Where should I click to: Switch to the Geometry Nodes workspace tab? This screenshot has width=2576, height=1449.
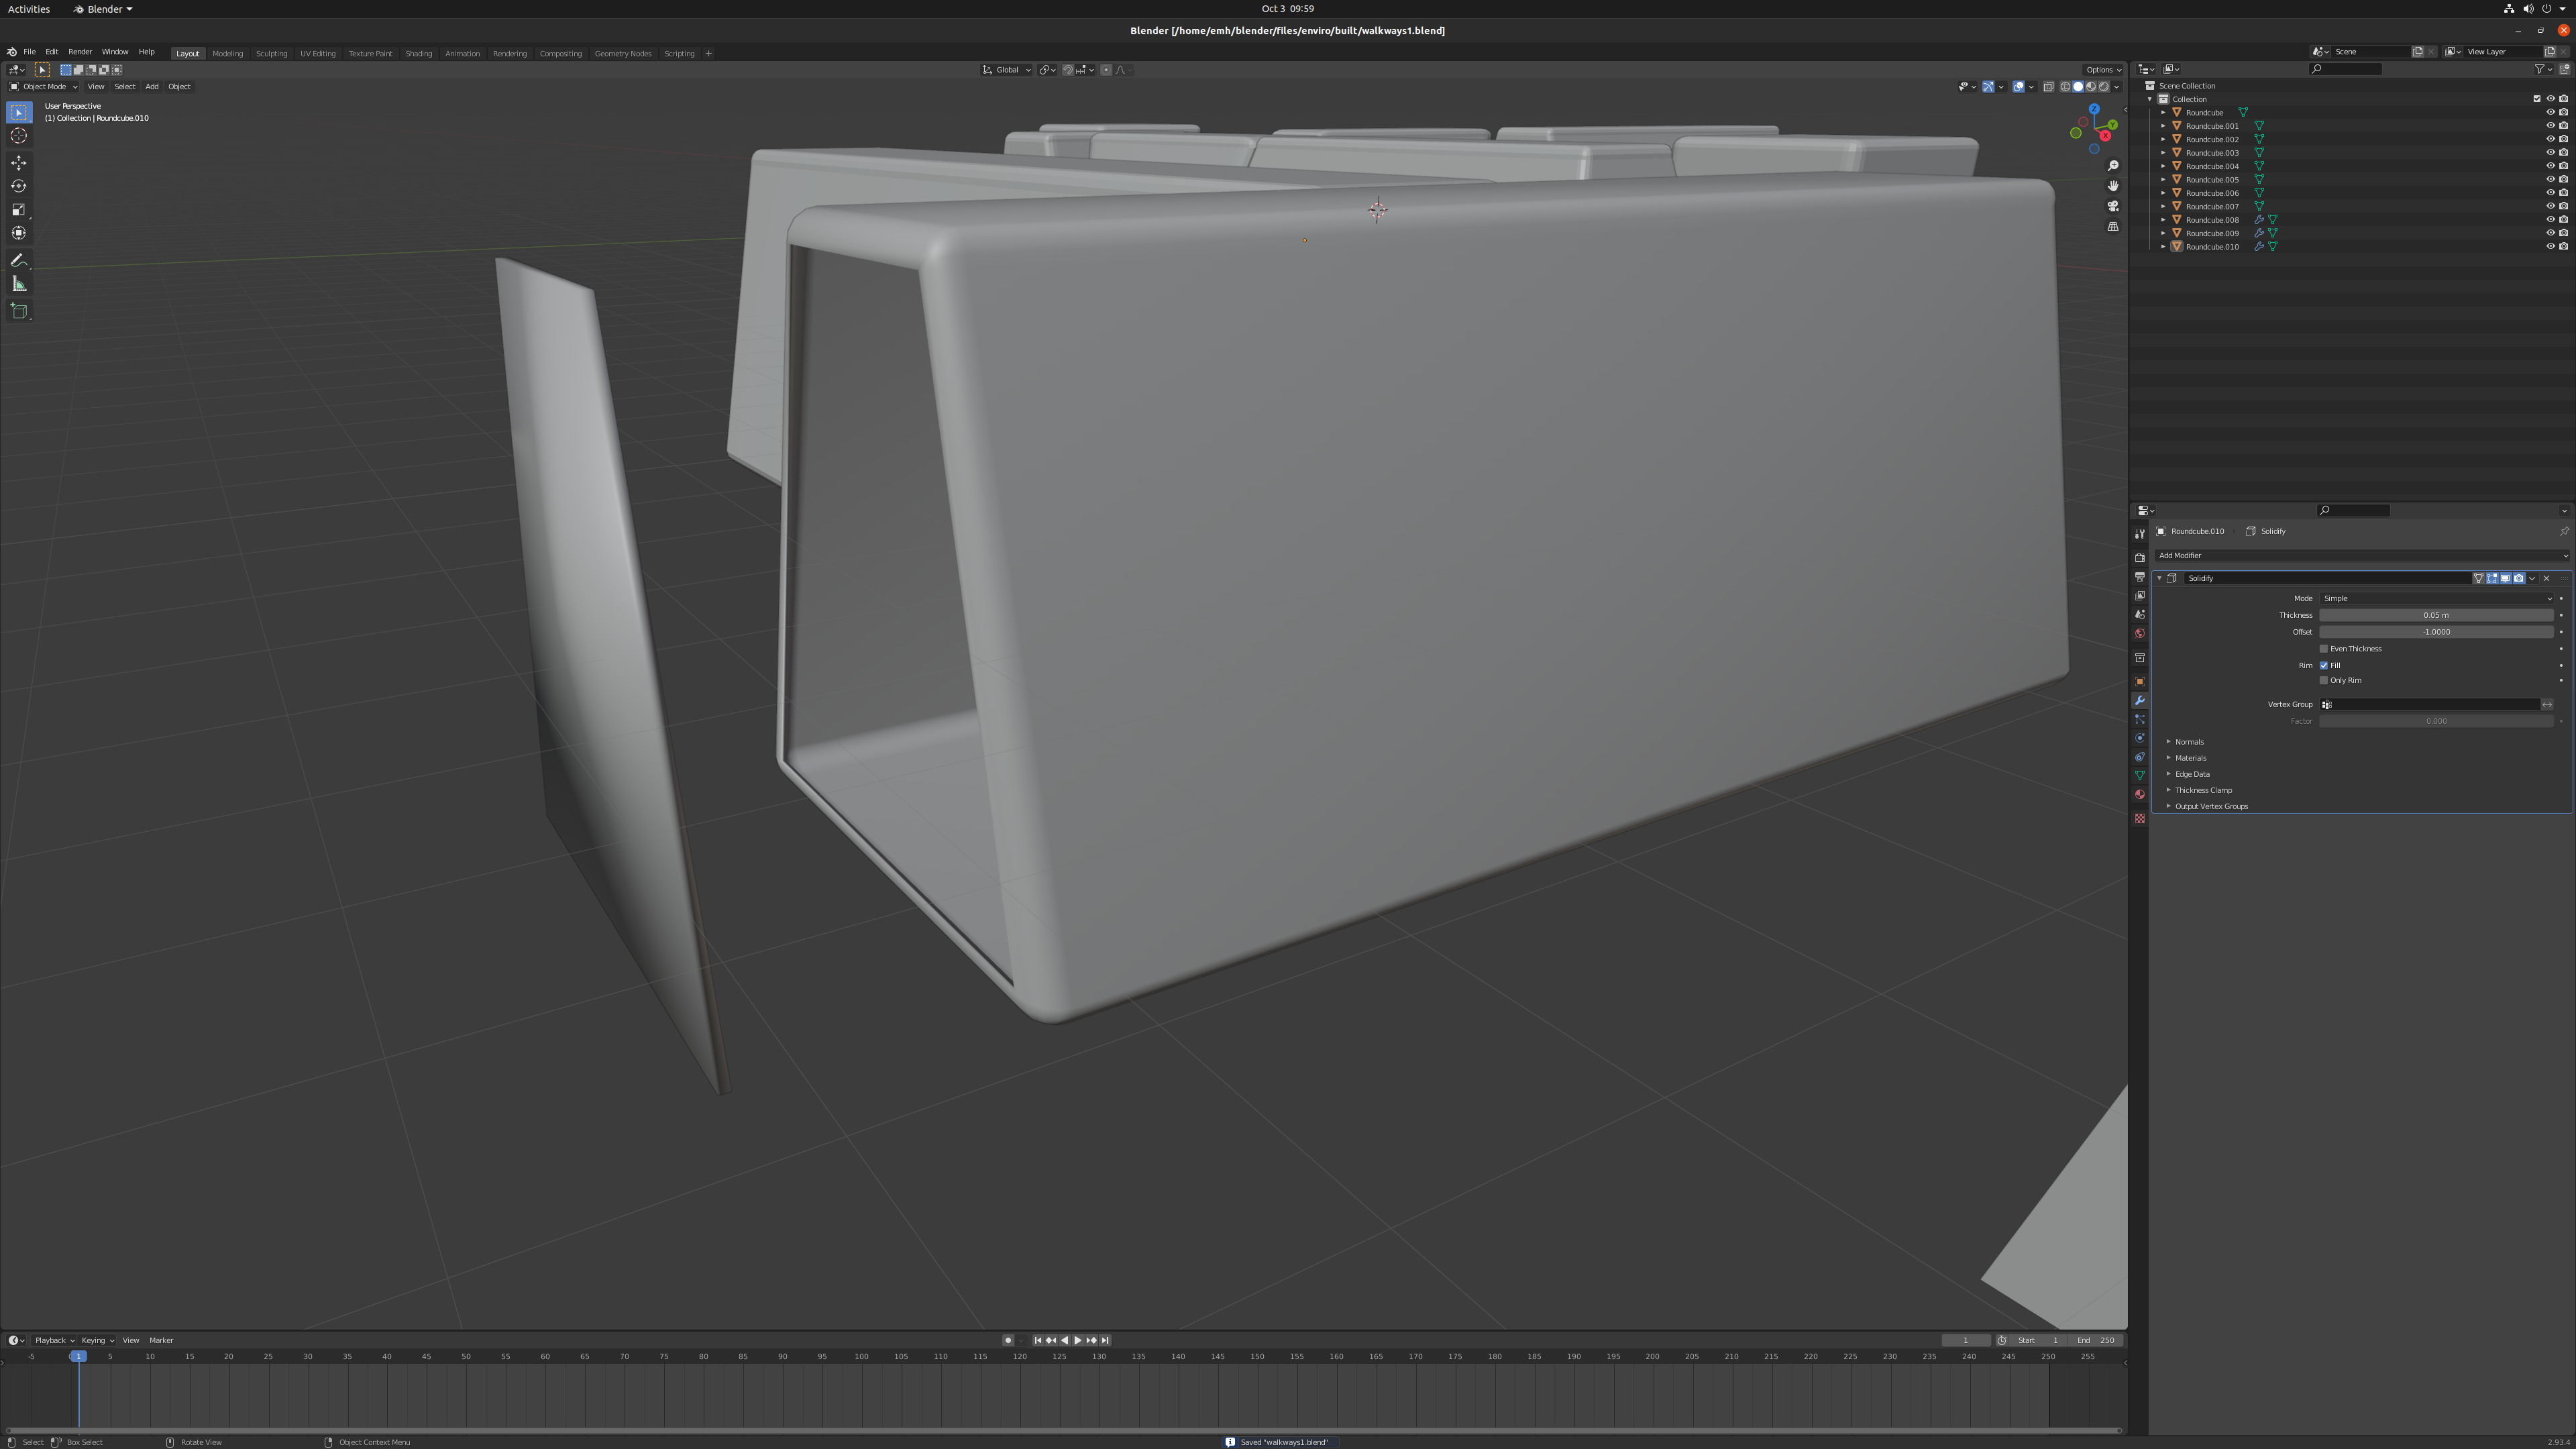[623, 54]
